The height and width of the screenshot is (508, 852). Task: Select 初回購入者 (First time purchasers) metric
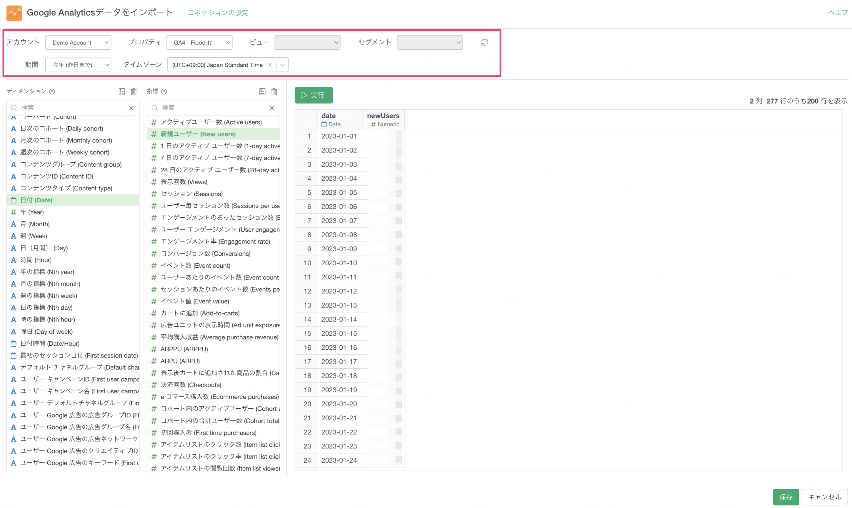coord(214,433)
